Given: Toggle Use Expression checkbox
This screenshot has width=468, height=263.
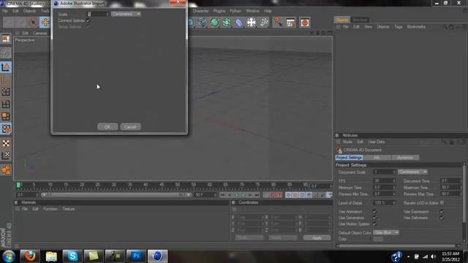Looking at the screenshot, I should 442,211.
